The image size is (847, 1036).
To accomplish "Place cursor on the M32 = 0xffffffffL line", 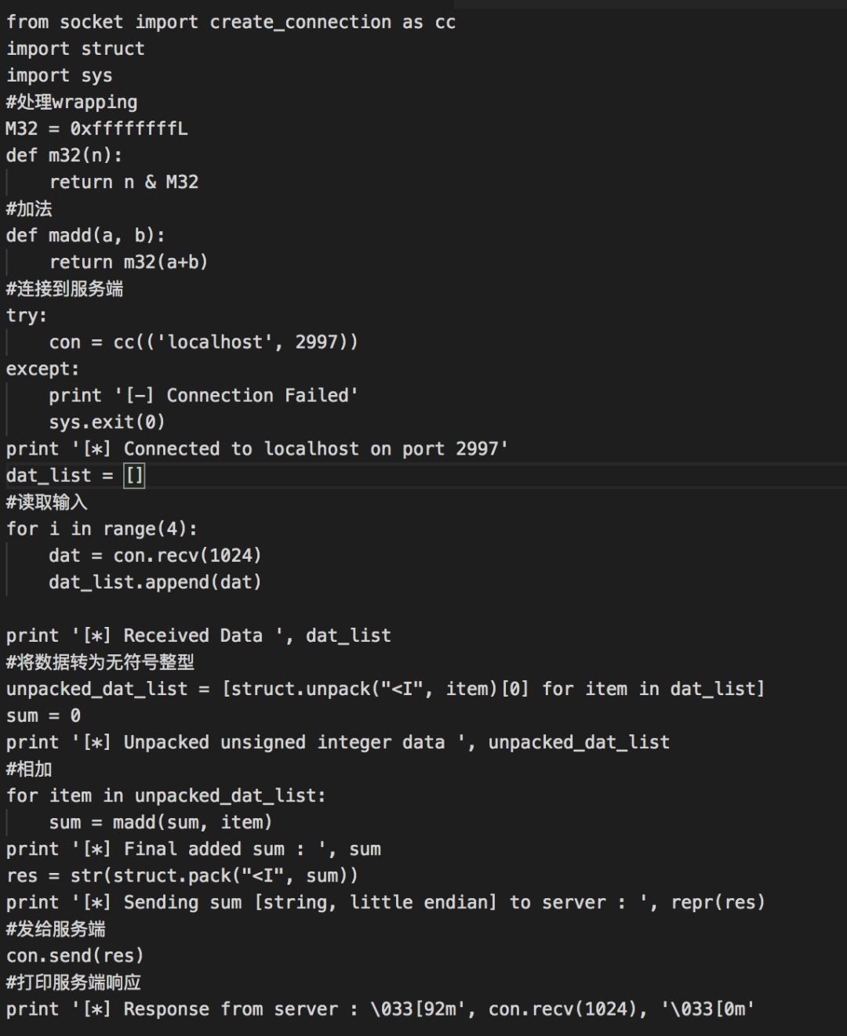I will [x=96, y=129].
